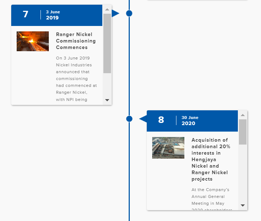Viewport: 261px width, 221px height.
Task: Click the Ranger Nickel Commissioning Commences heading
Action: click(76, 41)
